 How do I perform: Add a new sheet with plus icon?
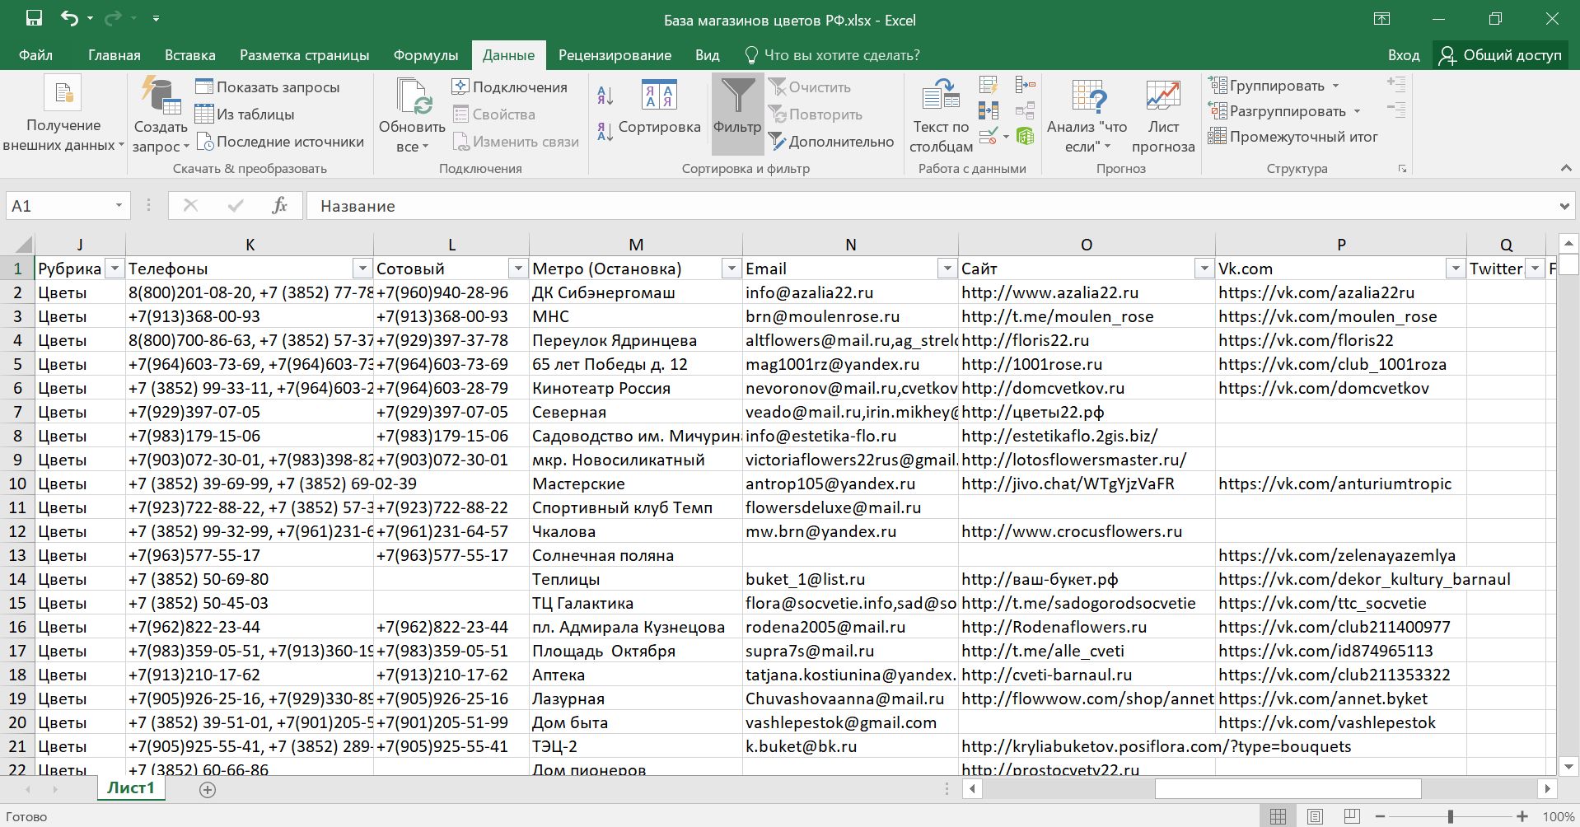tap(208, 790)
